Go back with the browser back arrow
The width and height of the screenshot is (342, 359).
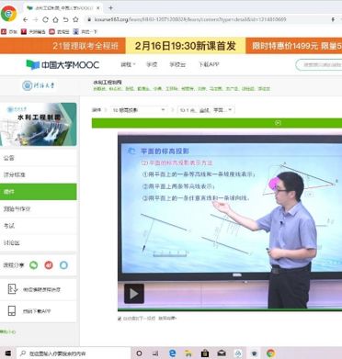(26, 19)
